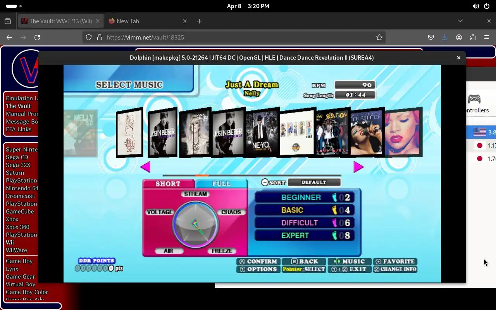Switch to The Vault: WWE '13 (Wii) tab
Screen dimensions: 496x310
(61, 21)
